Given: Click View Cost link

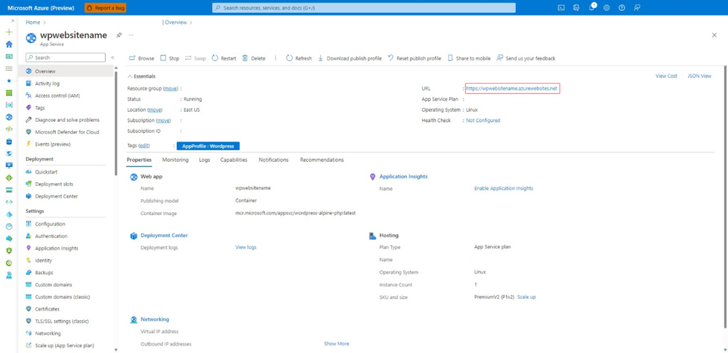Looking at the screenshot, I should tap(666, 76).
